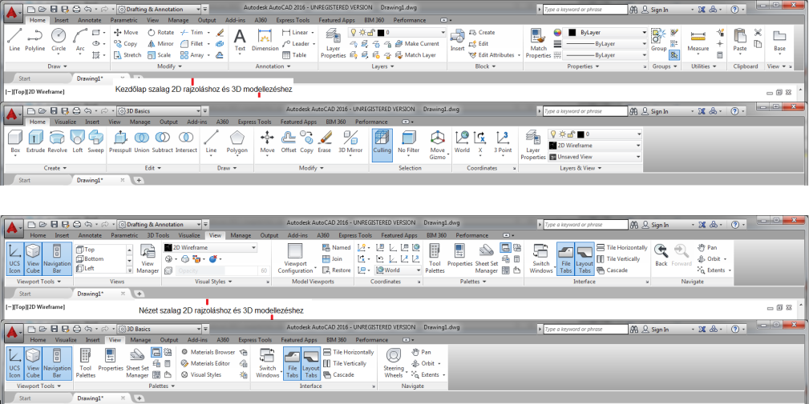Click the Dimension tool
Image resolution: width=809 pixels, height=404 pixels.
pyautogui.click(x=265, y=40)
